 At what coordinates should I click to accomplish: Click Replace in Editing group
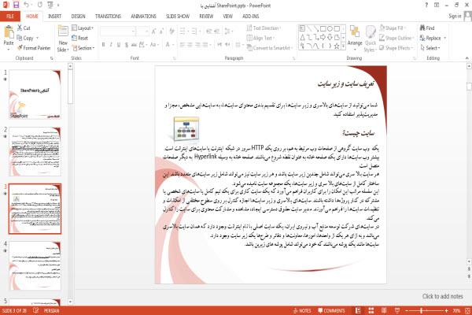(433, 38)
